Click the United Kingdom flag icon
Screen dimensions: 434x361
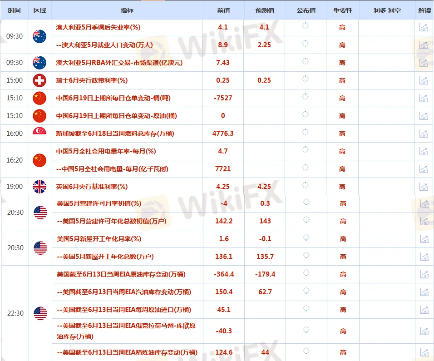[x=40, y=187]
